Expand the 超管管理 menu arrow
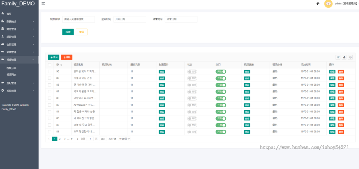This screenshot has width=359, height=169. pyautogui.click(x=33, y=37)
